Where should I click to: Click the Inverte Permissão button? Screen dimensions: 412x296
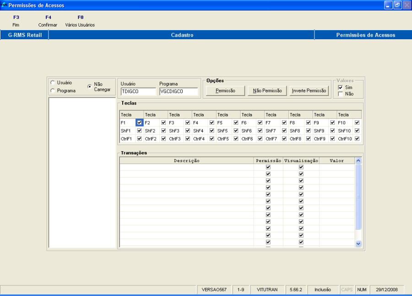[x=309, y=91]
